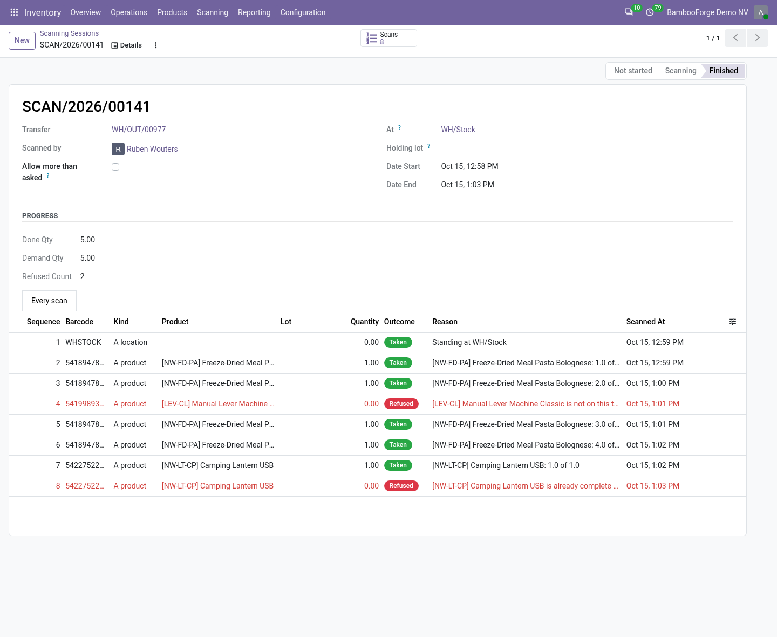Viewport: 777px width, 637px height.
Task: Set status to Not started
Action: [633, 71]
